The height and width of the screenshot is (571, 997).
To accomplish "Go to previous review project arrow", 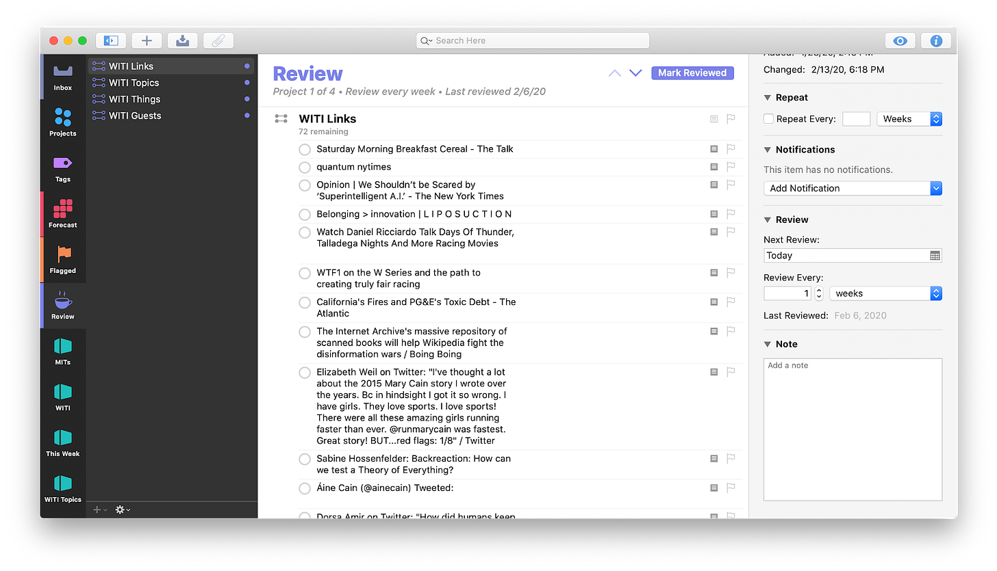I will 615,72.
